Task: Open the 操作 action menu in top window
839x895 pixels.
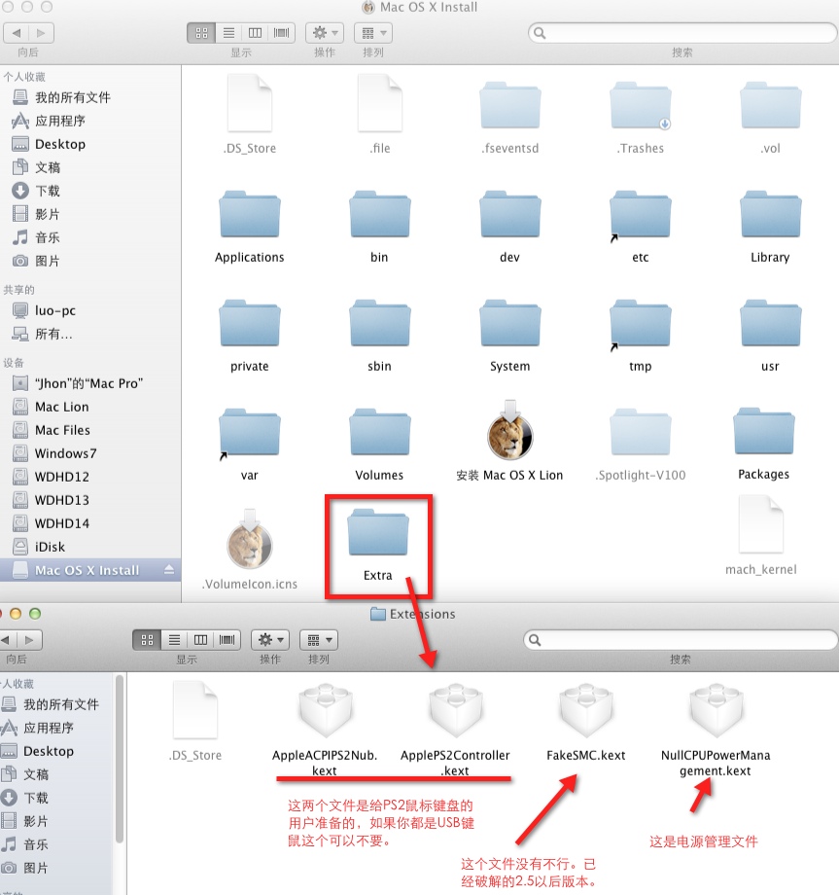Action: pyautogui.click(x=325, y=33)
